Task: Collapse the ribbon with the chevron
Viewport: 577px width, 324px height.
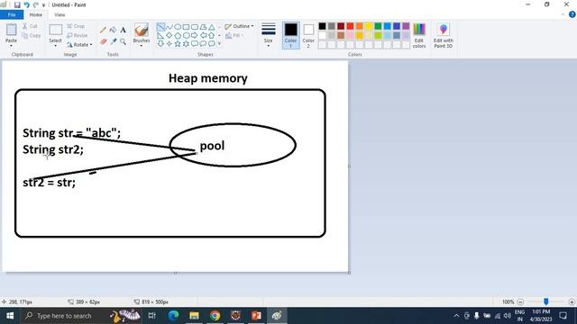Action: [563, 14]
